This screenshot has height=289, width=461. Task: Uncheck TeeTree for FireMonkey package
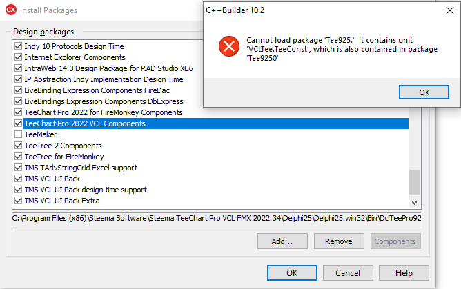tap(18, 157)
